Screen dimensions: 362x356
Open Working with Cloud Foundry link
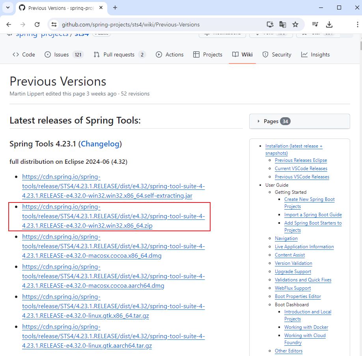click(305, 339)
